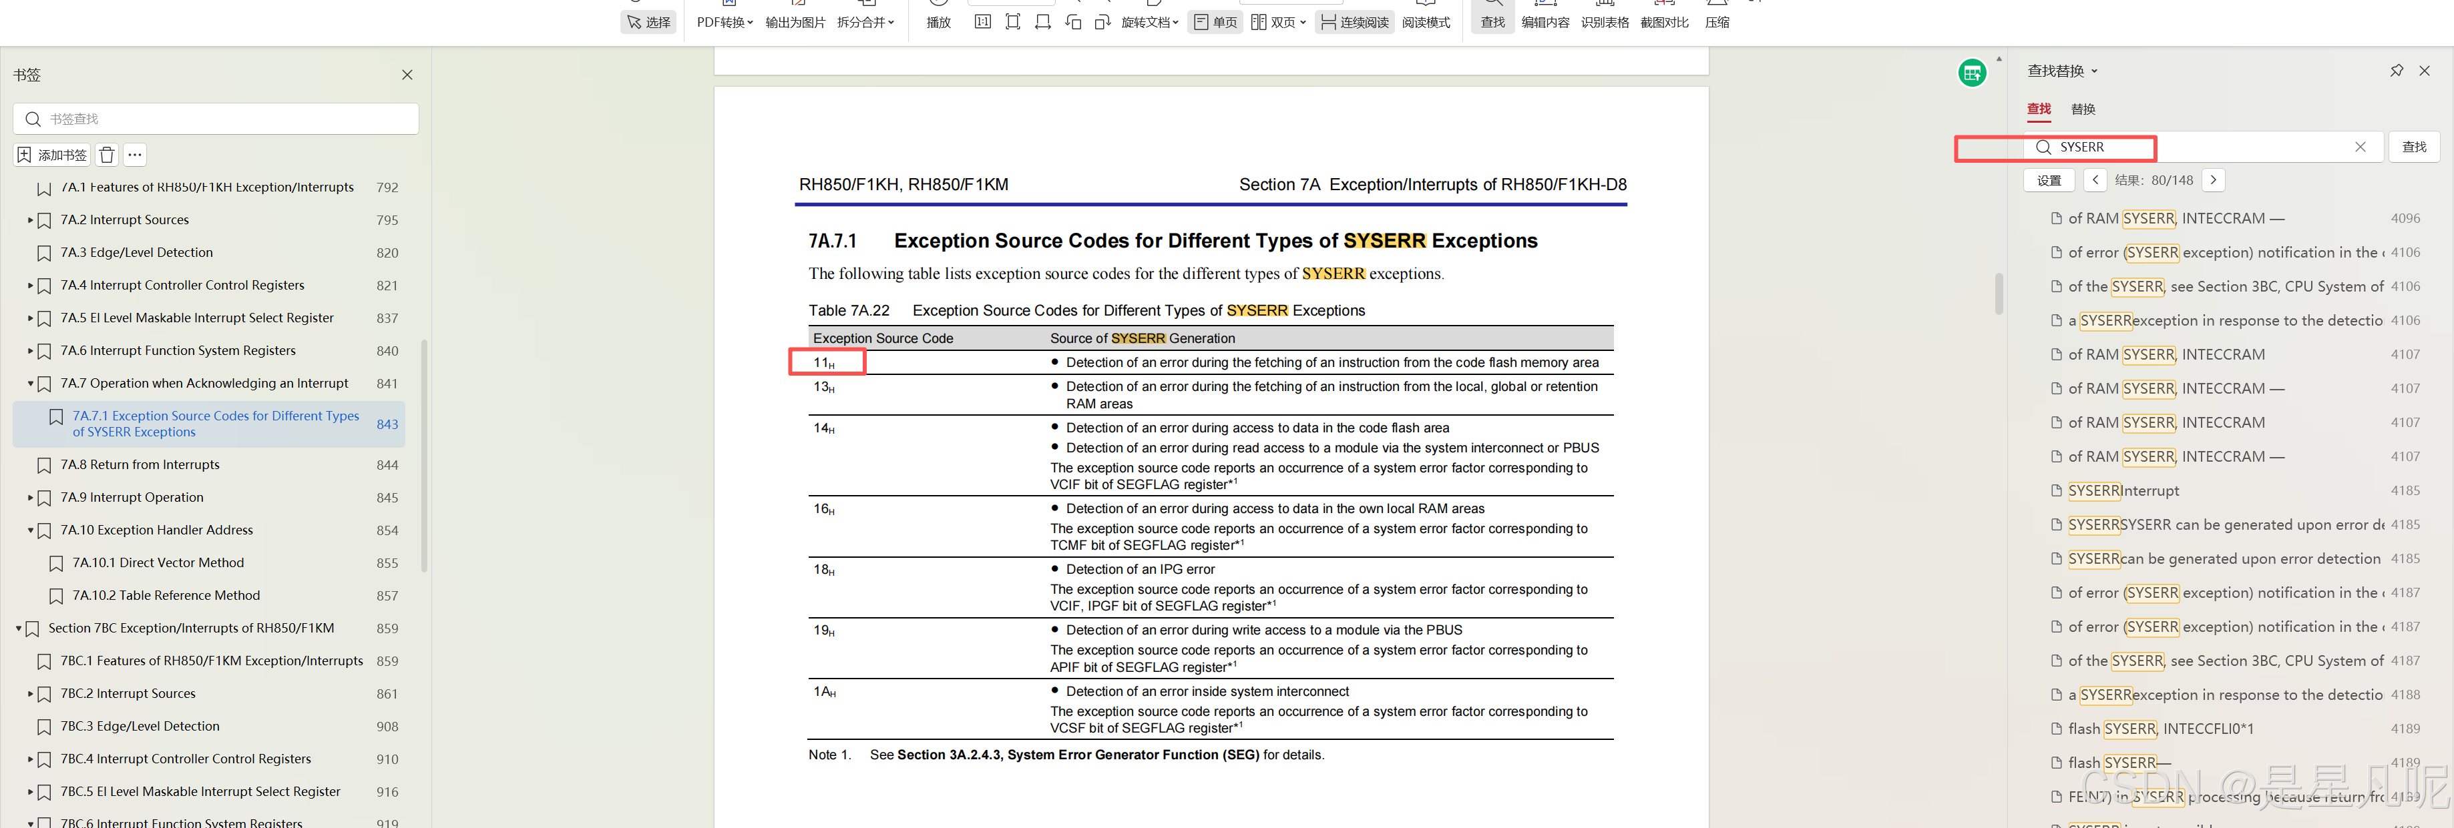Screen dimensions: 2454x828
Task: Open the 7A.8 Return from Interrupts bookmark
Action: click(x=140, y=466)
